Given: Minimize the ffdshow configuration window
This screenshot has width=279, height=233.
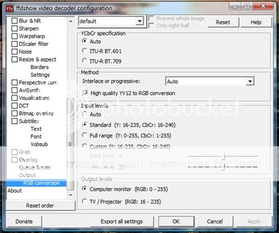Looking at the screenshot, I should click(x=235, y=6).
